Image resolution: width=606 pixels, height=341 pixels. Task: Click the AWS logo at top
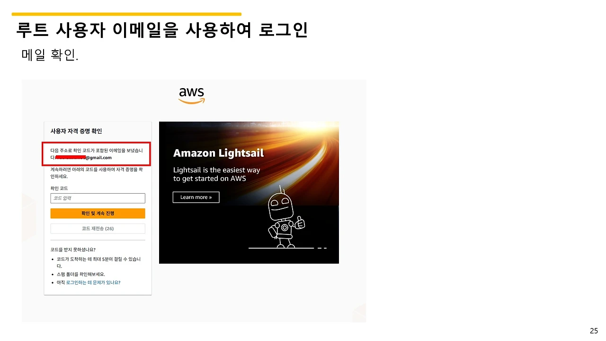[x=192, y=95]
